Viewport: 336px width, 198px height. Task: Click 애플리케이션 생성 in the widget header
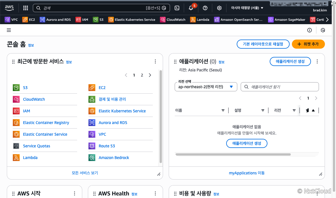(290, 61)
